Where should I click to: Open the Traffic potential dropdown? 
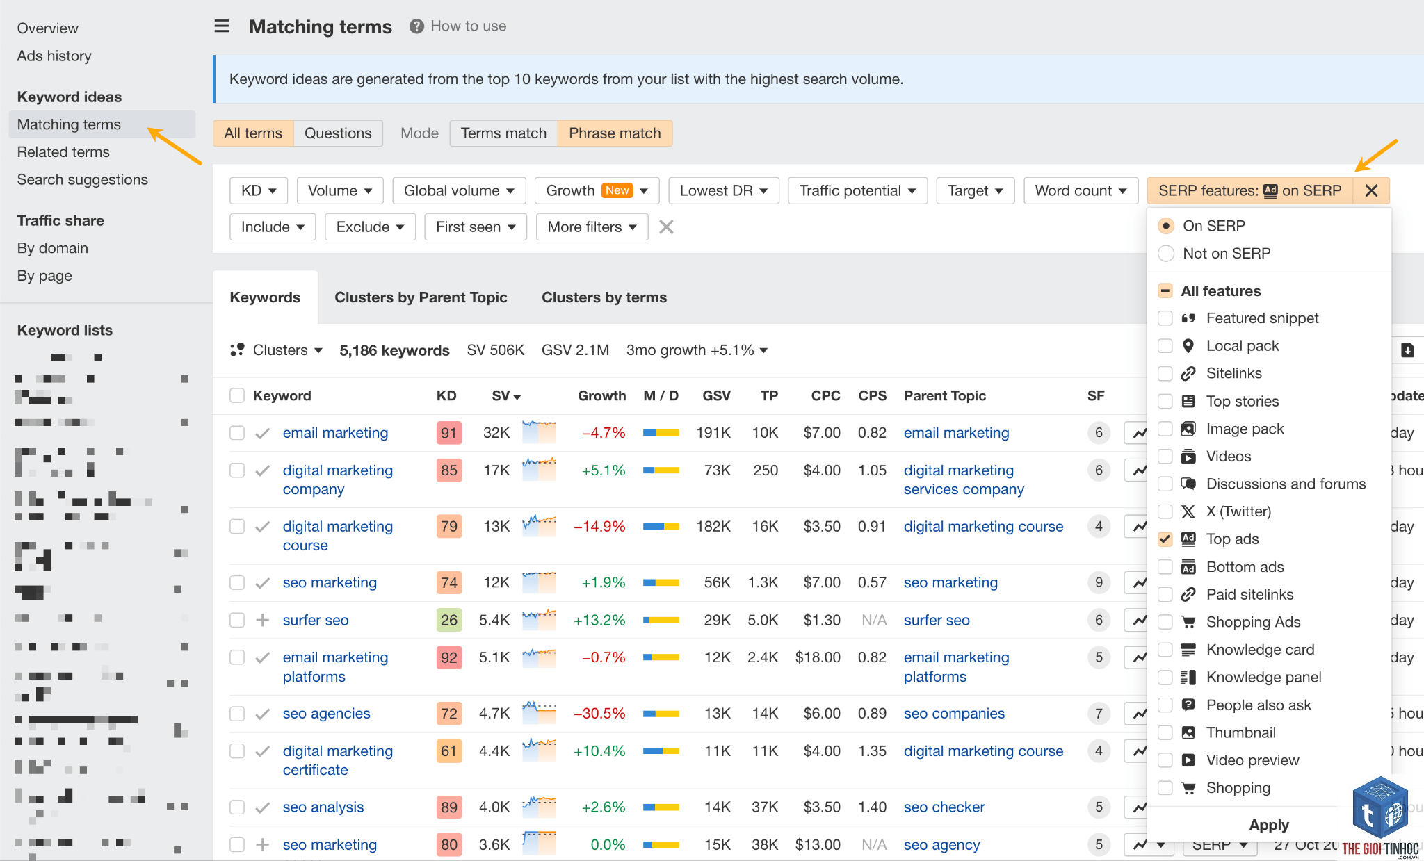click(x=857, y=190)
